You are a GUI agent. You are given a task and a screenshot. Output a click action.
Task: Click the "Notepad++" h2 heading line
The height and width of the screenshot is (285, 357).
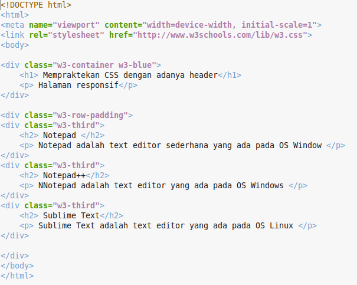[x=64, y=175]
